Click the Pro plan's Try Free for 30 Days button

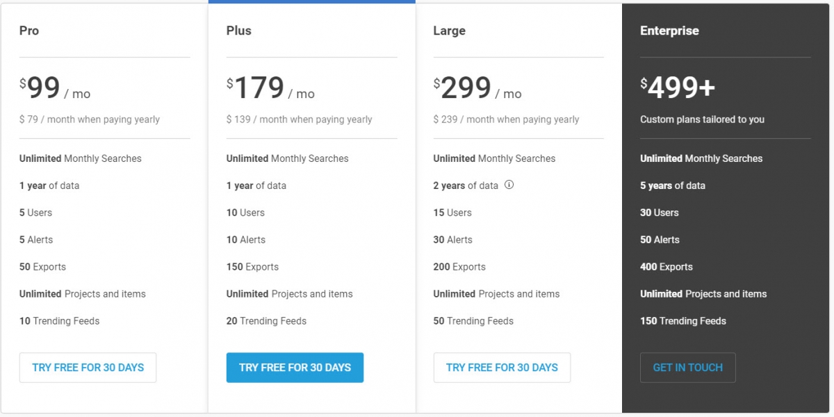(88, 368)
